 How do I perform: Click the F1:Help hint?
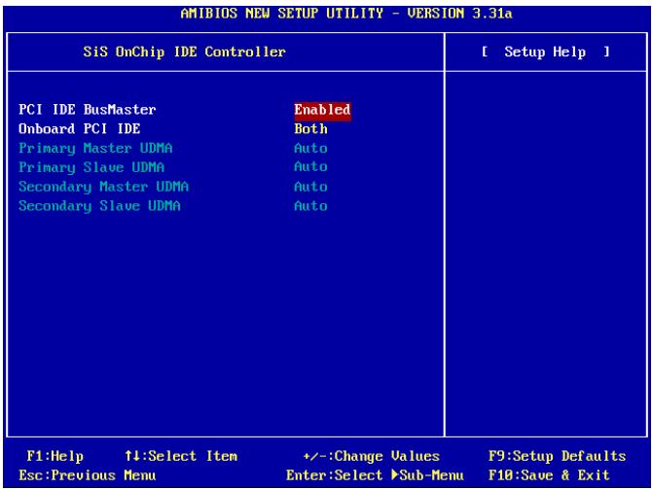[x=54, y=457]
